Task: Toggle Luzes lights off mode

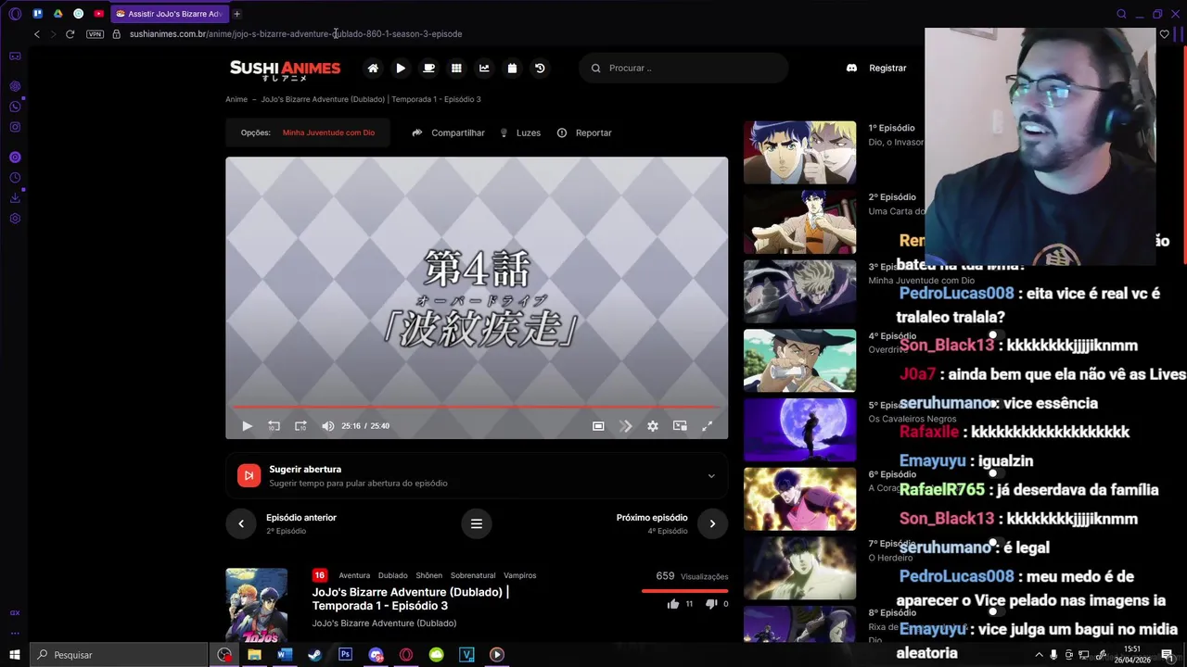Action: 519,132
